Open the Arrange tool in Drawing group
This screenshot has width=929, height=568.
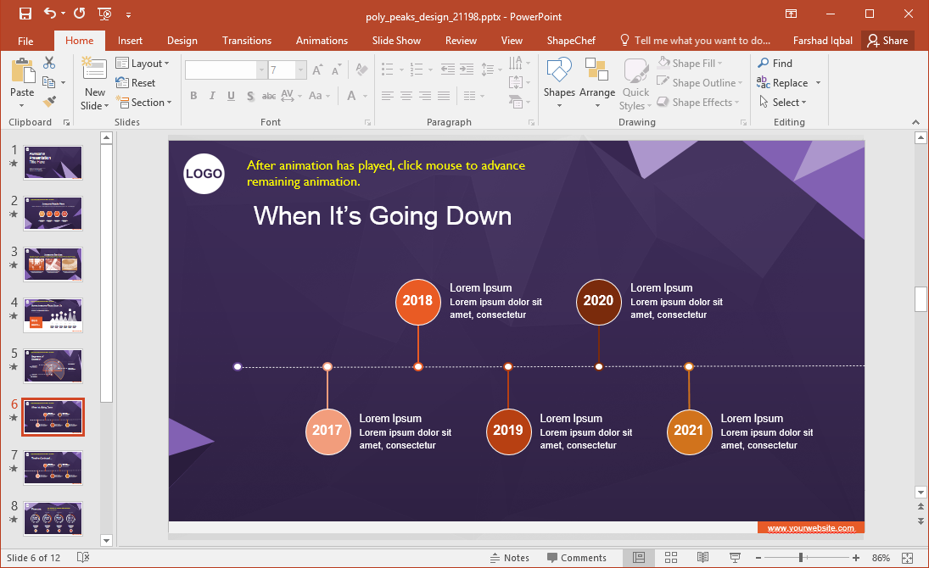(597, 85)
